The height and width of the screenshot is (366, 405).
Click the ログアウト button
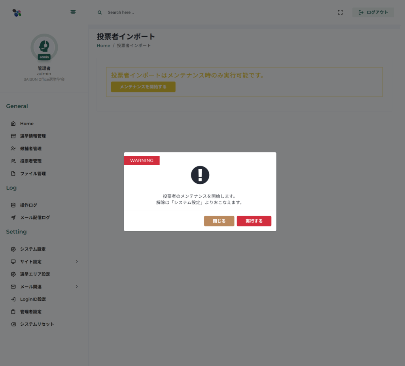(x=373, y=12)
